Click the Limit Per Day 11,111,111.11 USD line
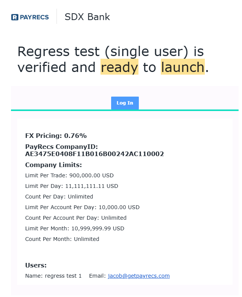 [x=72, y=186]
